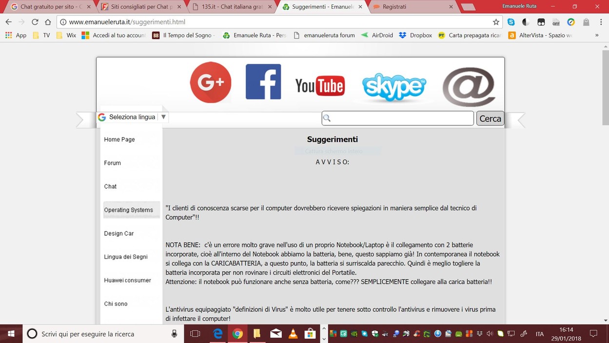This screenshot has height=343, width=609.
Task: Open Task View on taskbar
Action: pyautogui.click(x=195, y=334)
